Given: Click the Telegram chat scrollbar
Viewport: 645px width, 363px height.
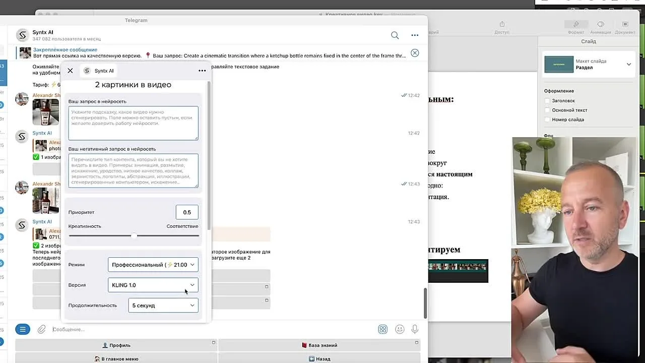Looking at the screenshot, I should (x=425, y=303).
